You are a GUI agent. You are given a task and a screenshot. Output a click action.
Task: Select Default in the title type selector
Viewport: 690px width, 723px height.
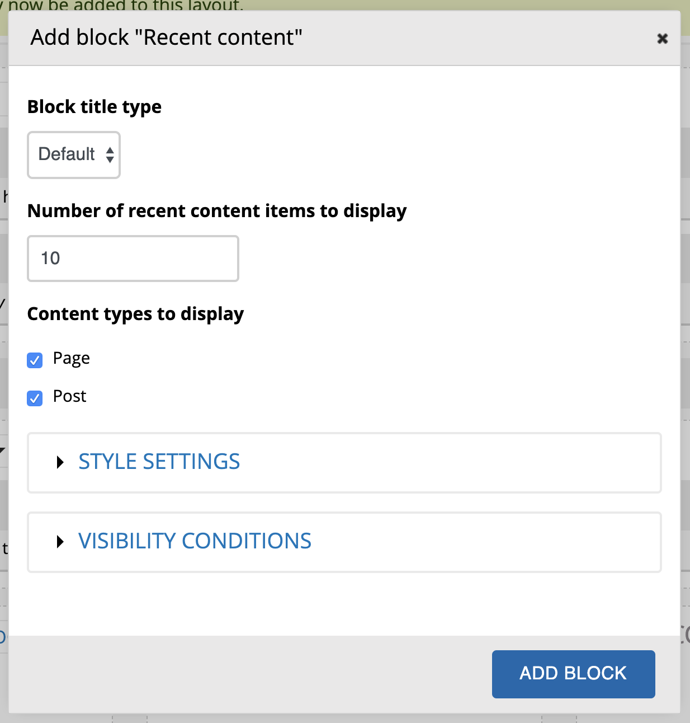pyautogui.click(x=73, y=155)
